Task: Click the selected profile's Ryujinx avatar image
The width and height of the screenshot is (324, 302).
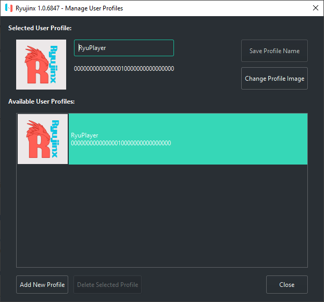Action: click(41, 65)
